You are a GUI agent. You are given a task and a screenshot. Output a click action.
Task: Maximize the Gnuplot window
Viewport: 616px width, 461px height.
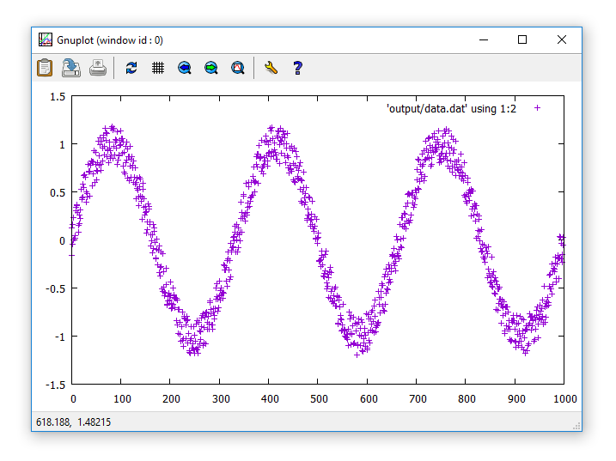click(x=522, y=39)
